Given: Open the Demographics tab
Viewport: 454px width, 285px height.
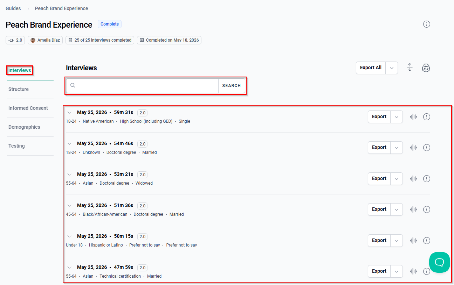Looking at the screenshot, I should [x=24, y=127].
